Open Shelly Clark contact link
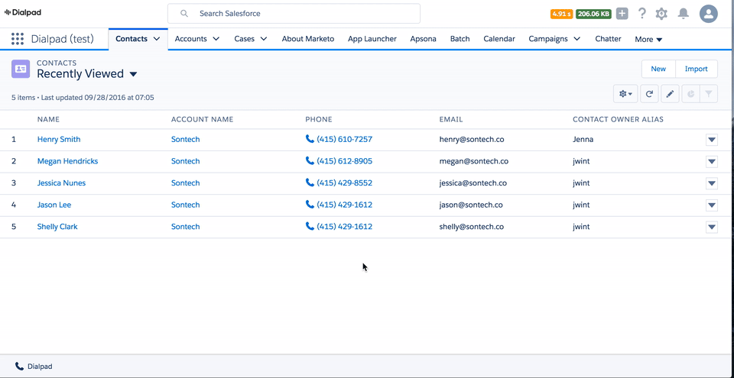Image resolution: width=734 pixels, height=378 pixels. click(57, 227)
